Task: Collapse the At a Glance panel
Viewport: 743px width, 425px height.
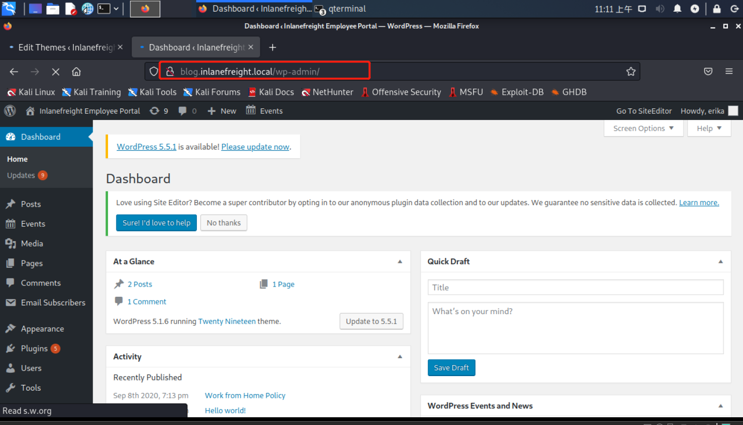Action: 400,261
